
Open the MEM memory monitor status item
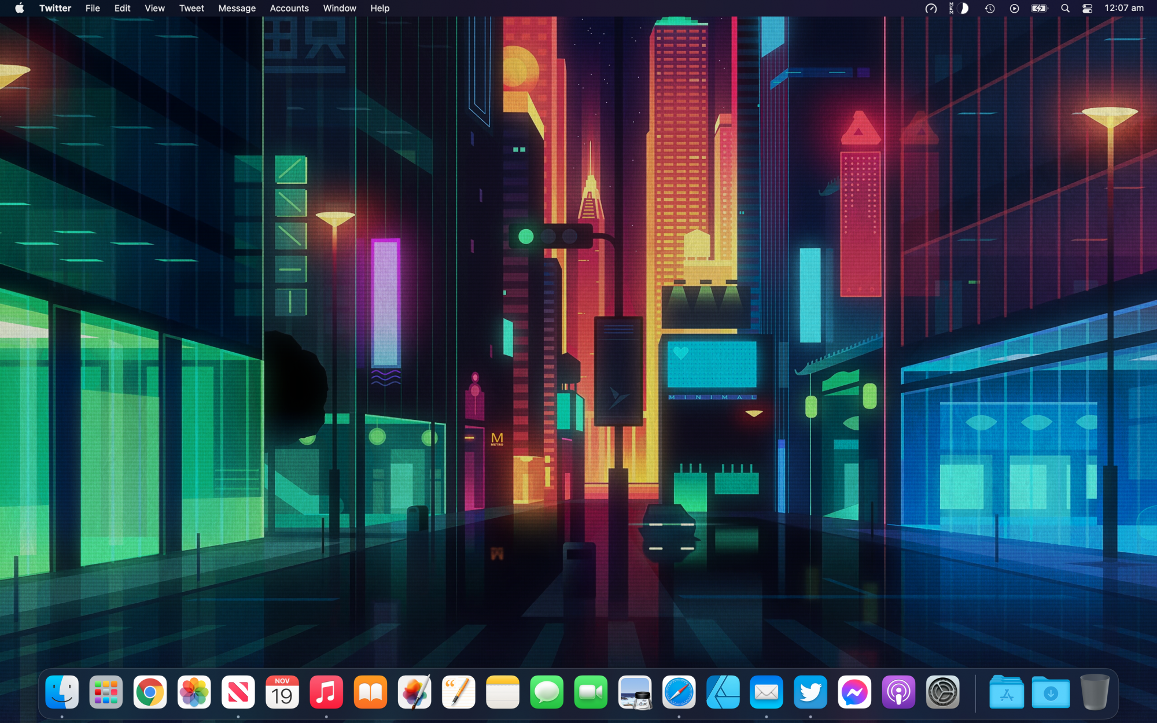(959, 8)
